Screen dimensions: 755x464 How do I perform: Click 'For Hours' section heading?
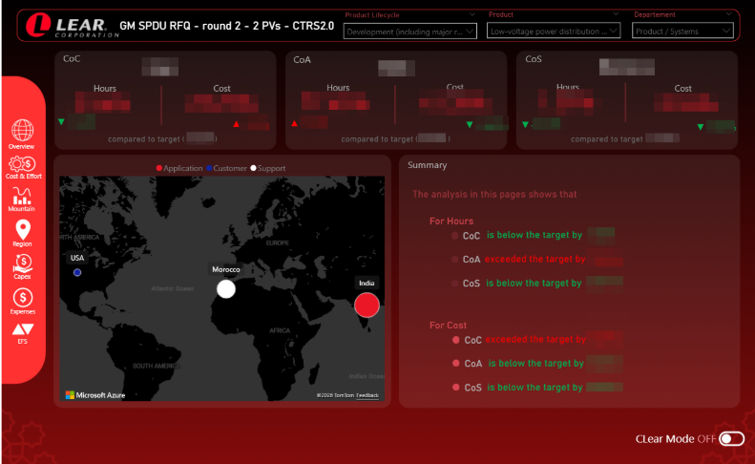click(451, 221)
